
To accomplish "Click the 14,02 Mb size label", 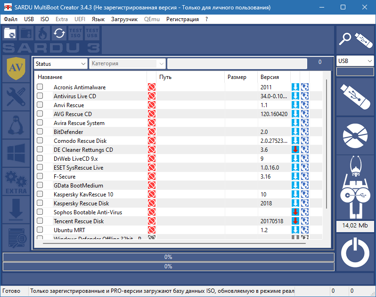I will [355, 226].
